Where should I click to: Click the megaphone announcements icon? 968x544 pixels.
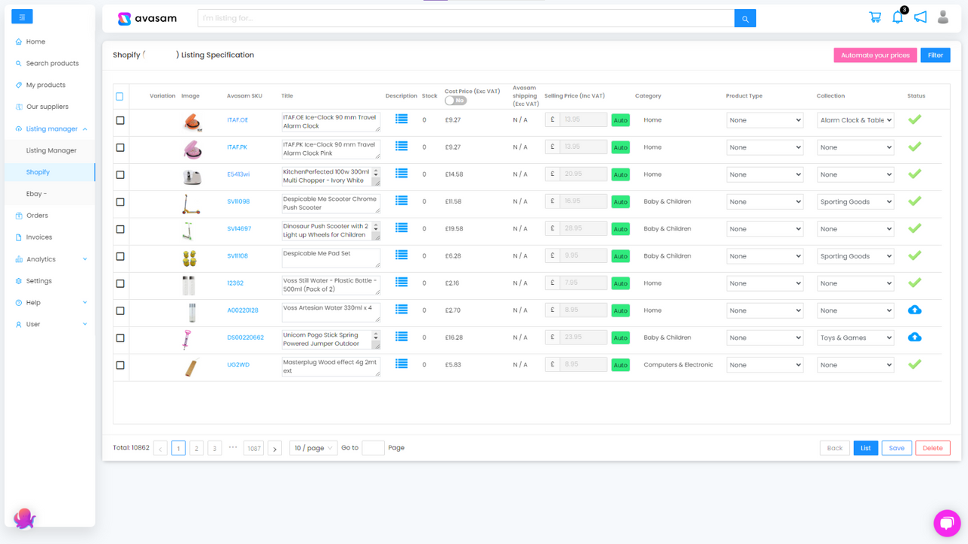pyautogui.click(x=920, y=16)
